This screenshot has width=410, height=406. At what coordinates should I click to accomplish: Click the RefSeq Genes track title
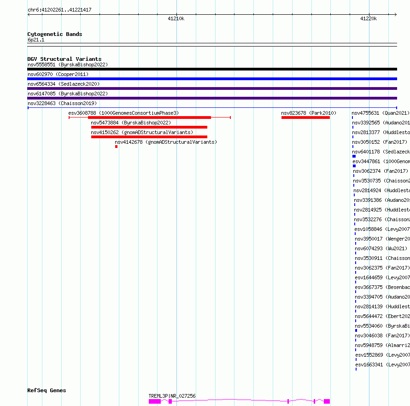coord(47,391)
